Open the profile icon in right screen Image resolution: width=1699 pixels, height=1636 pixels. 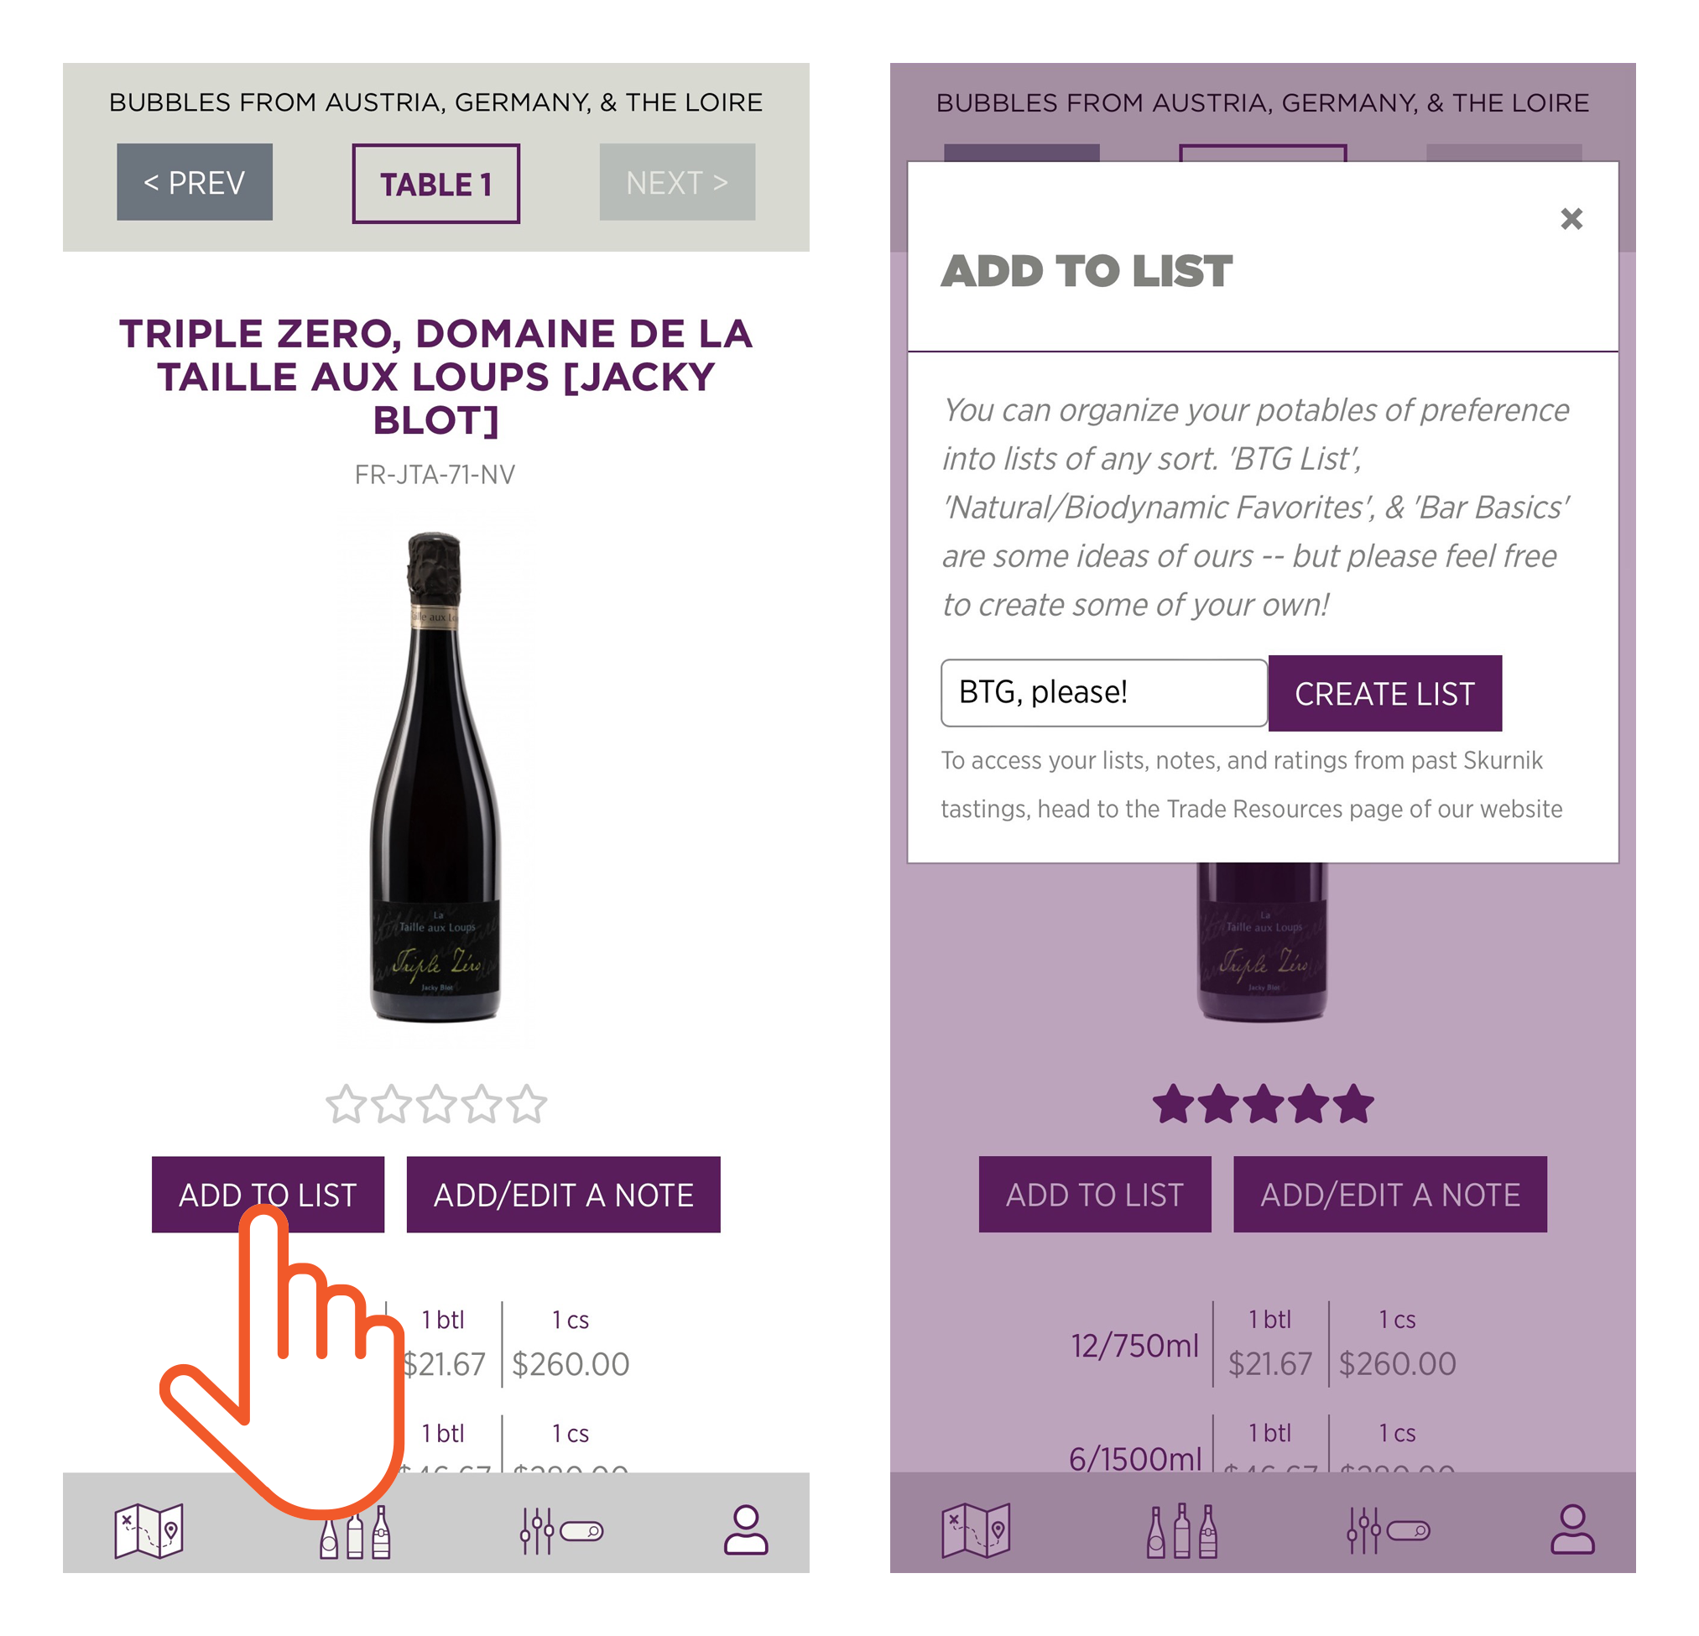1572,1530
